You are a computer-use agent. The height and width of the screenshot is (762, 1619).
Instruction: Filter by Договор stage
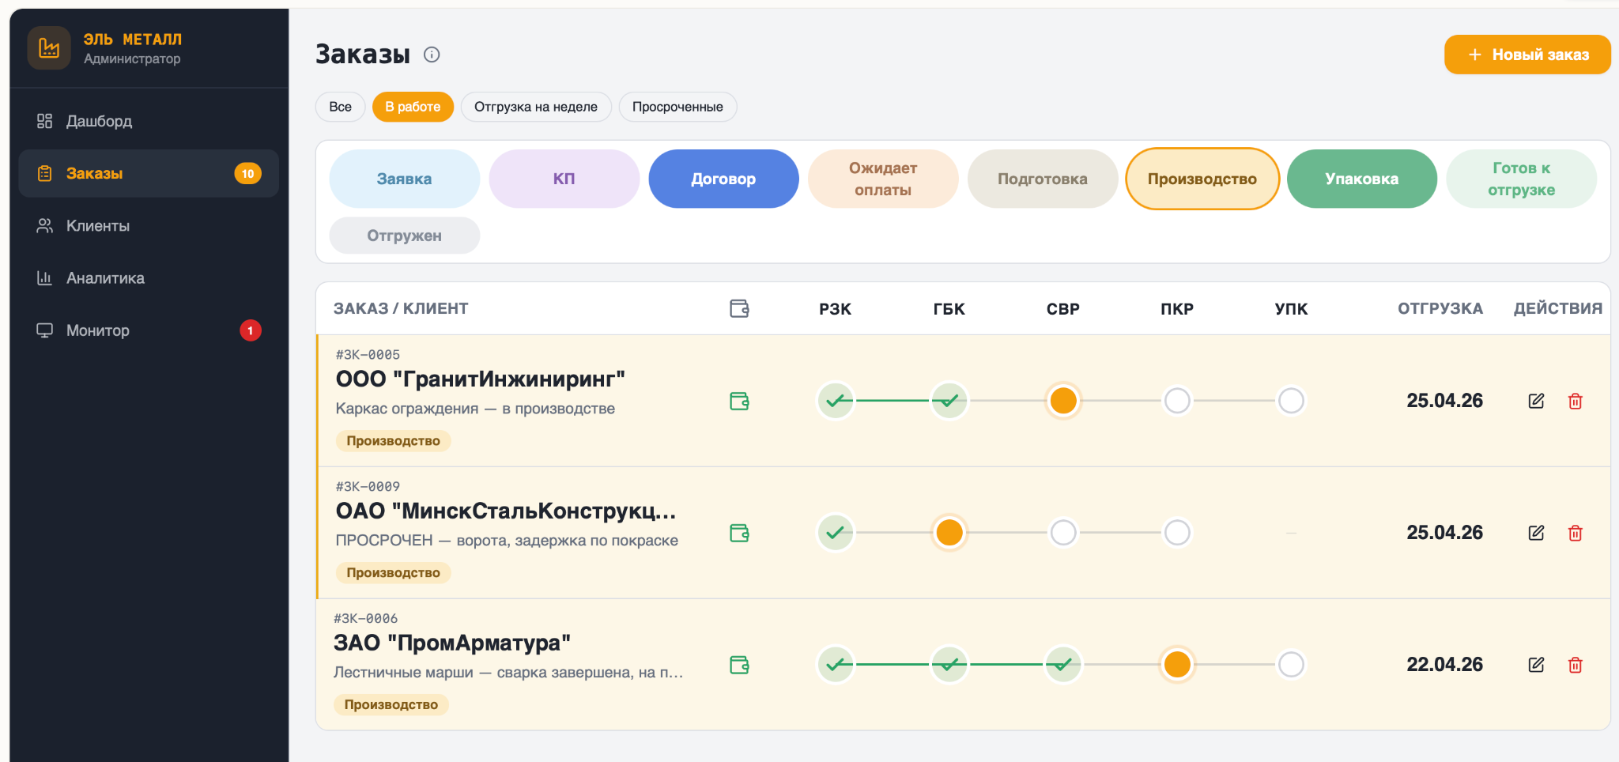click(723, 179)
